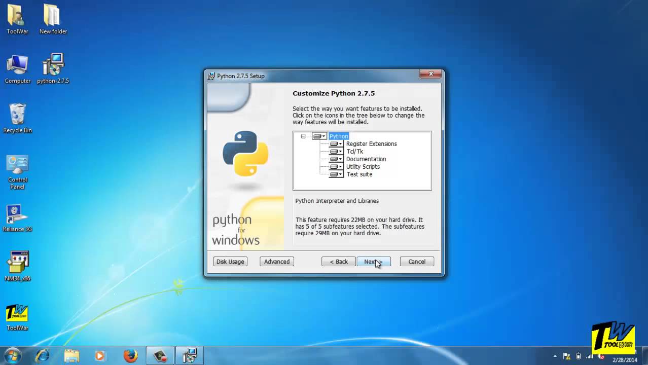Open the feature dropdown beside Python
The height and width of the screenshot is (365, 648).
tap(319, 136)
